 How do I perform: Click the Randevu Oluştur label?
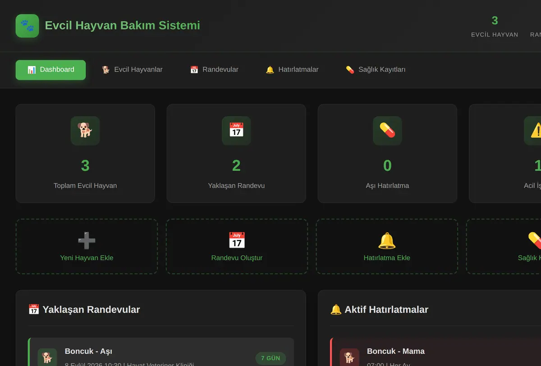[x=237, y=258]
